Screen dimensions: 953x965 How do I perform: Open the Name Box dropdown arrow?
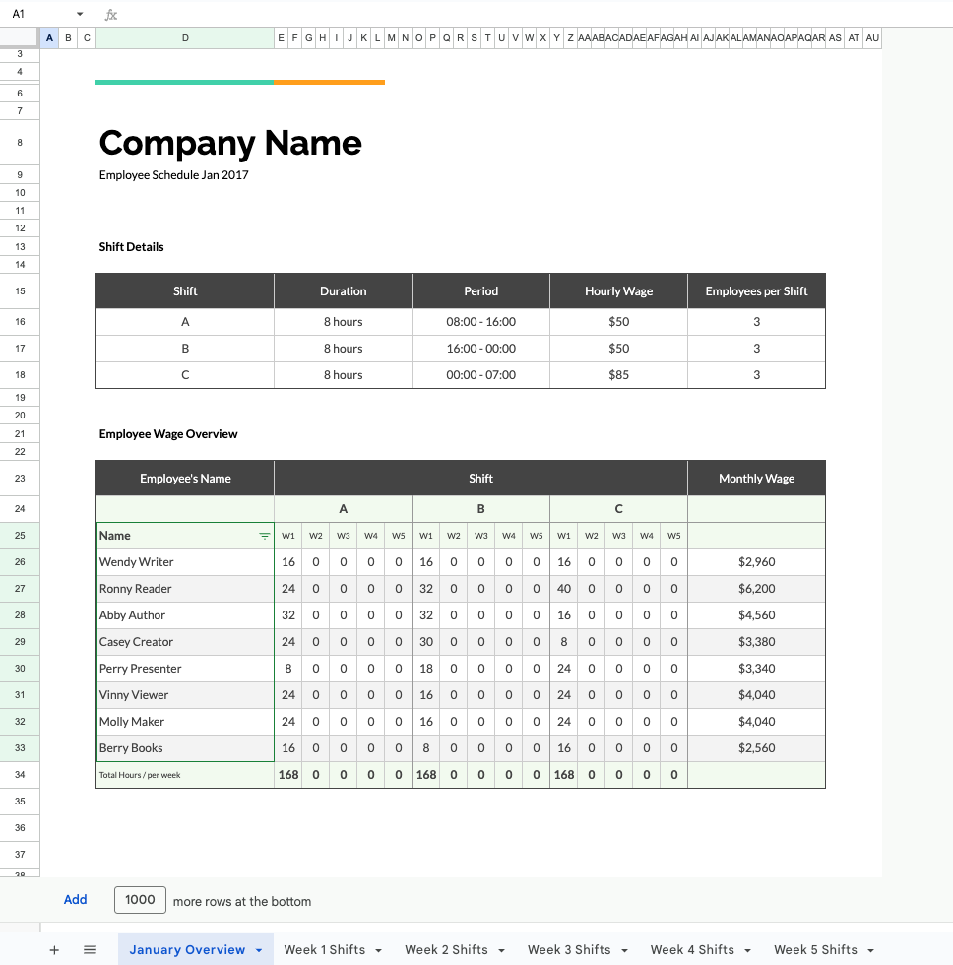coord(80,14)
